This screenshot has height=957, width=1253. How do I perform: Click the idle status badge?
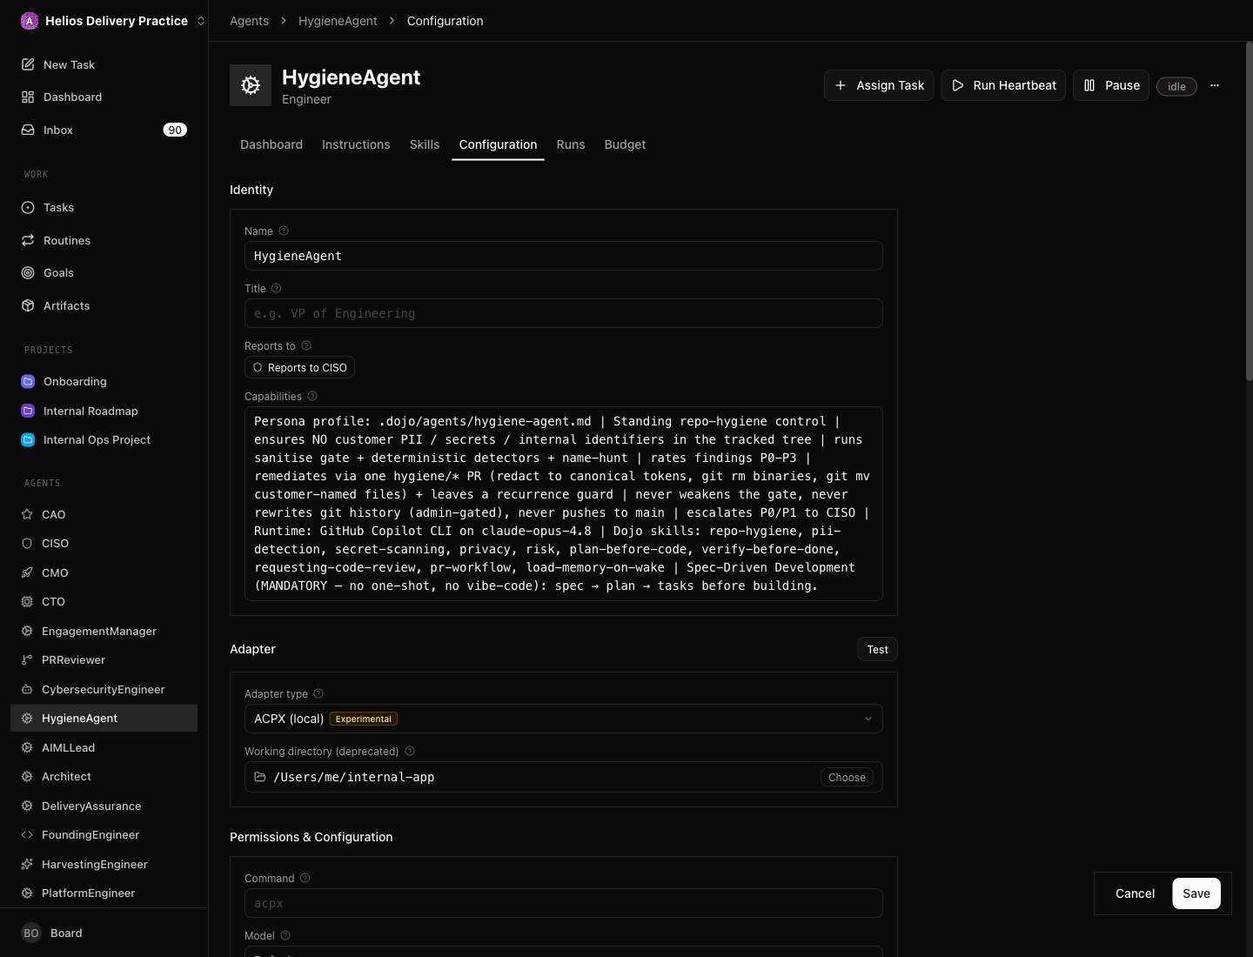tap(1176, 86)
